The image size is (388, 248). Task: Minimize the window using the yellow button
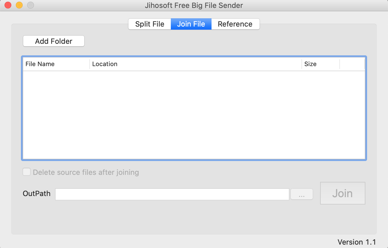click(19, 5)
